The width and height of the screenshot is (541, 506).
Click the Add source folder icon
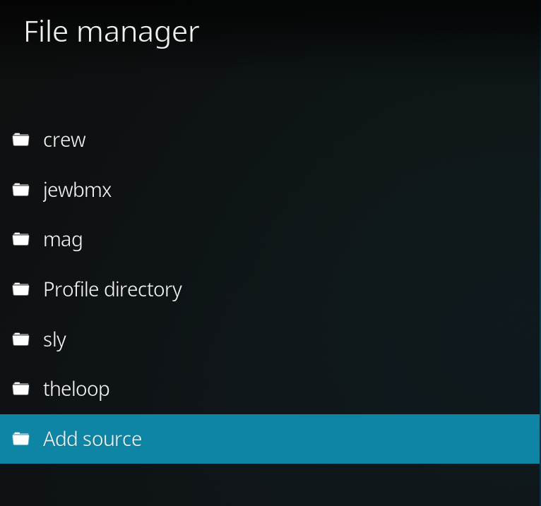(21, 439)
